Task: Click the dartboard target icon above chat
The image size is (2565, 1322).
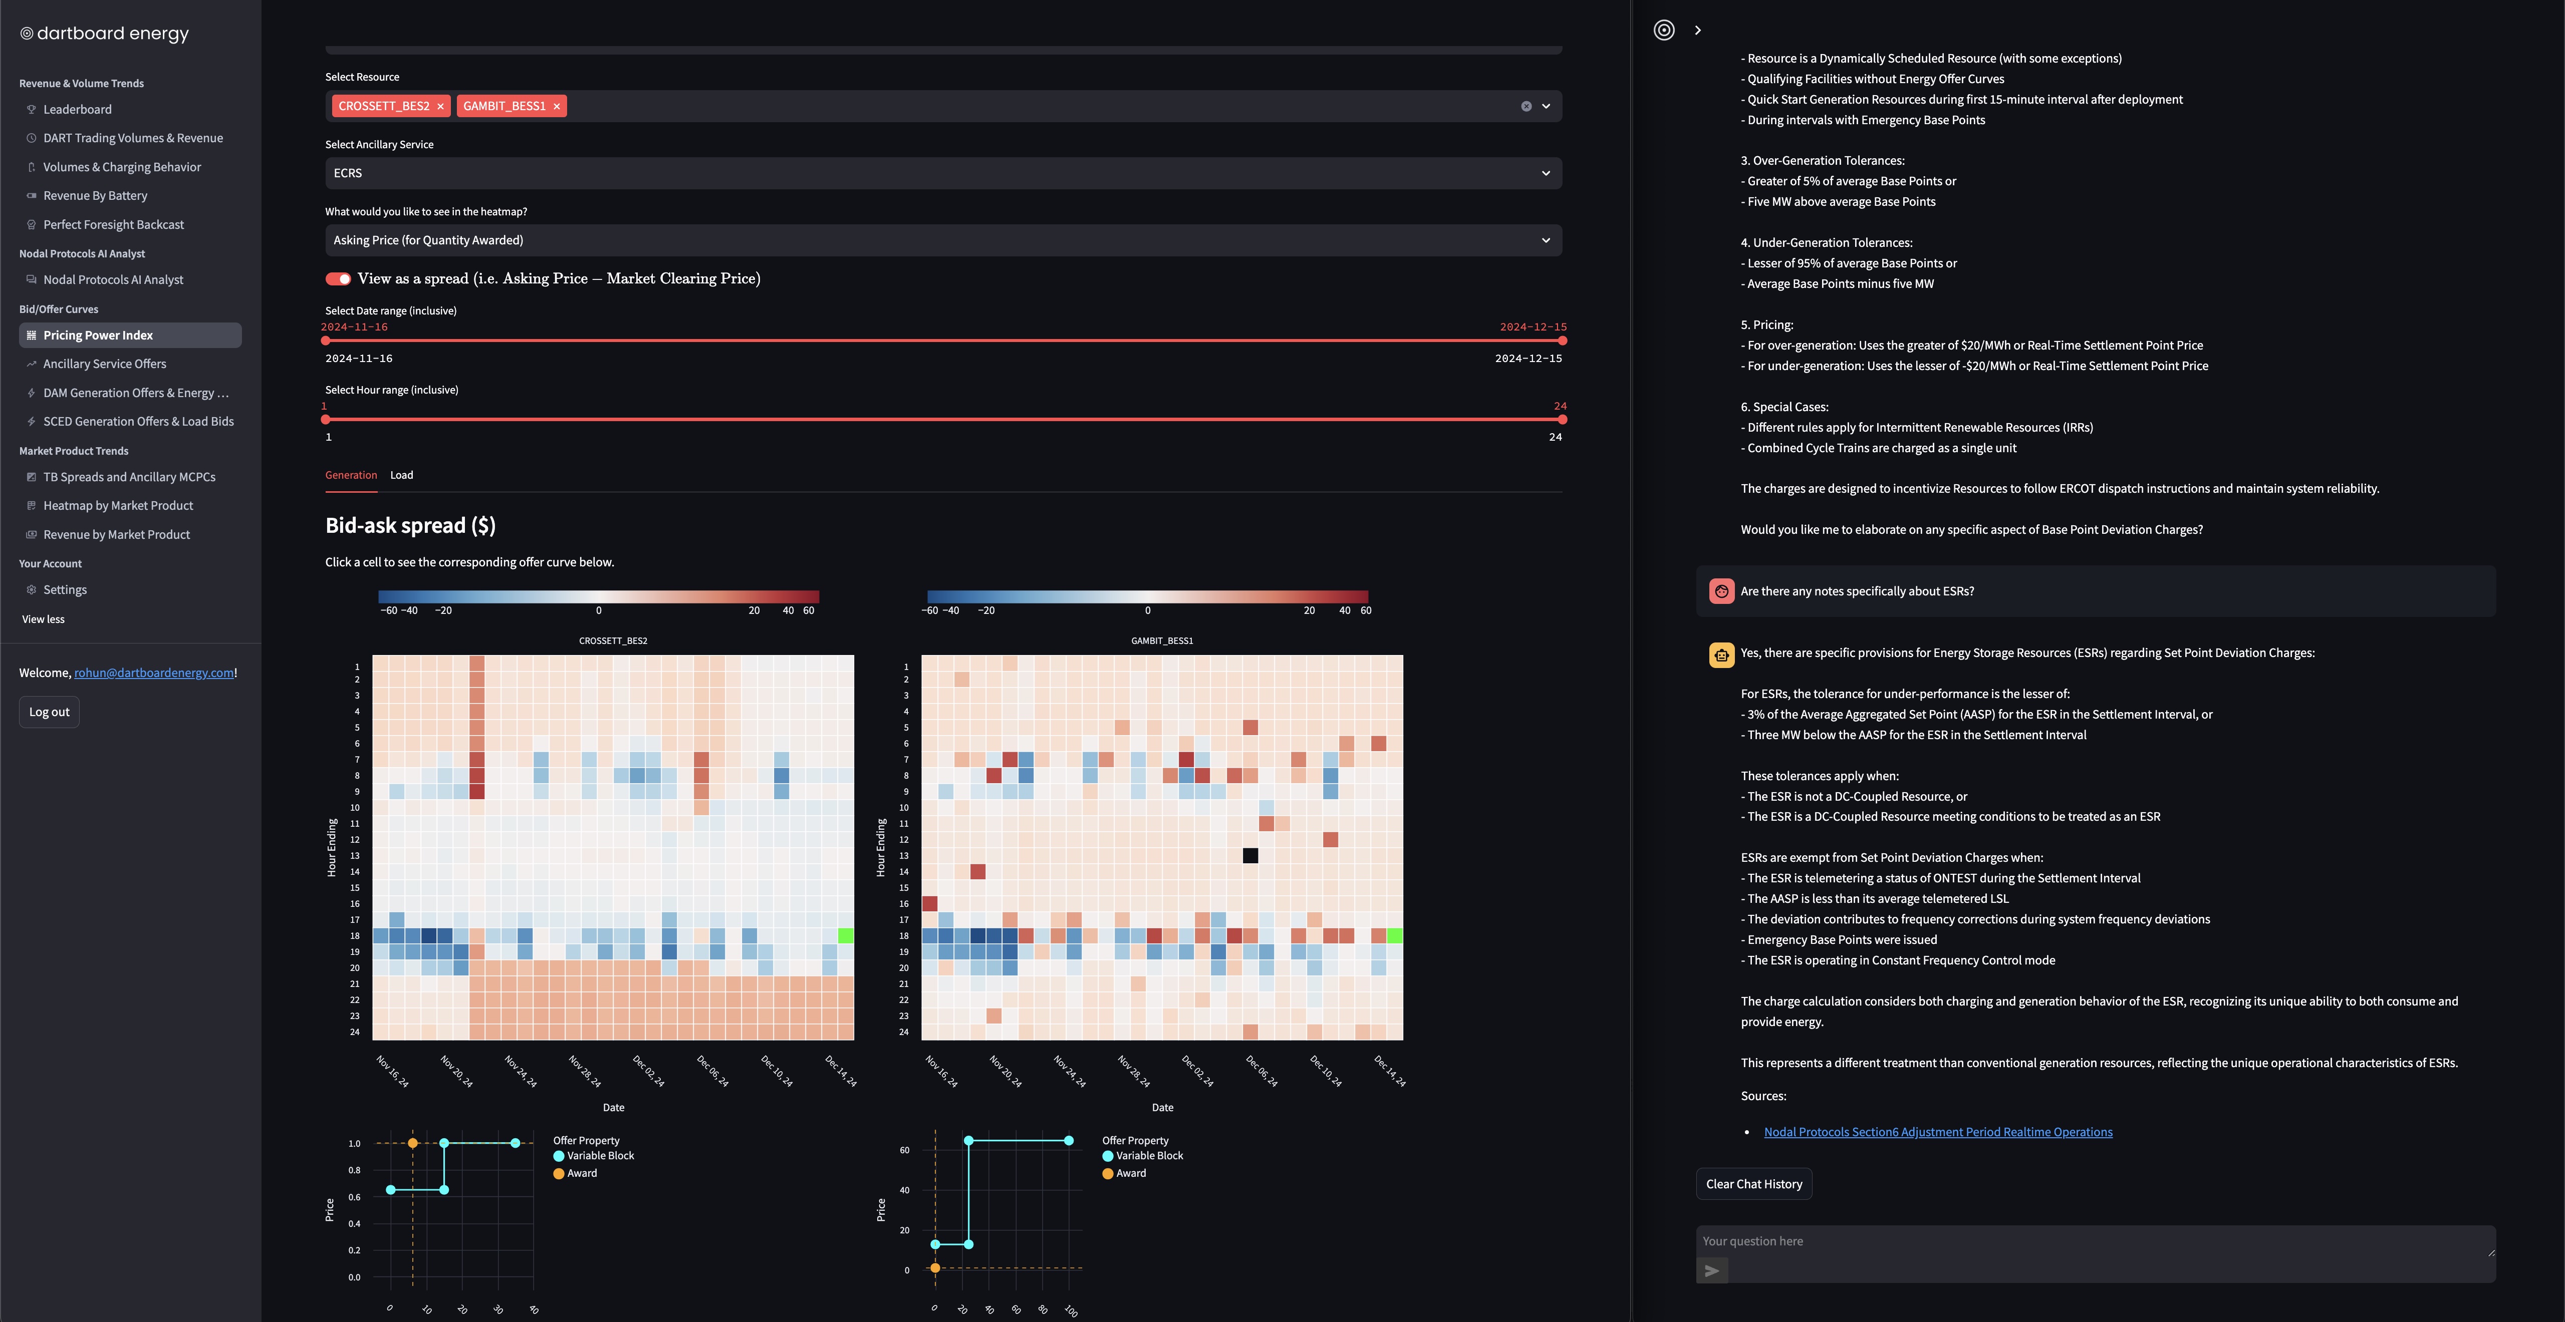Action: tap(1664, 31)
